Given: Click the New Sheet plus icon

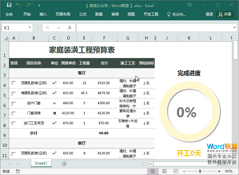Looking at the screenshot, I should [64, 164].
